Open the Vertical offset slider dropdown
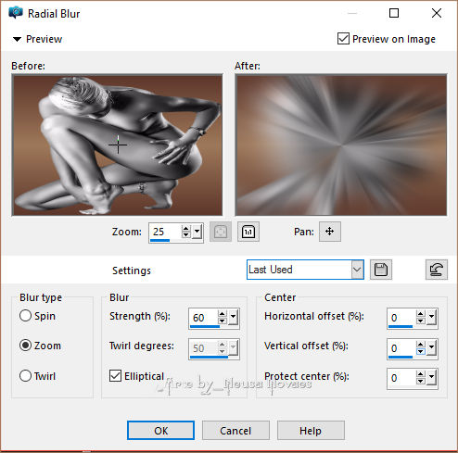 (x=431, y=348)
